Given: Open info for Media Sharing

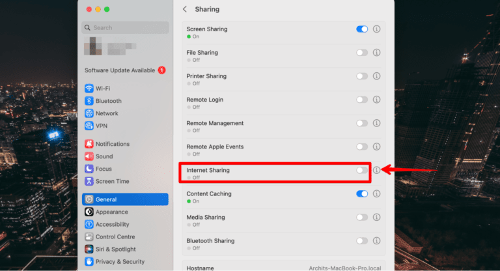Looking at the screenshot, I should (376, 218).
